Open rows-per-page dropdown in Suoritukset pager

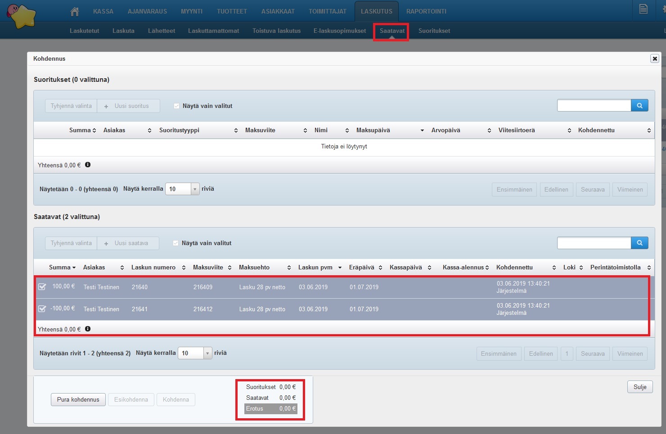point(195,189)
